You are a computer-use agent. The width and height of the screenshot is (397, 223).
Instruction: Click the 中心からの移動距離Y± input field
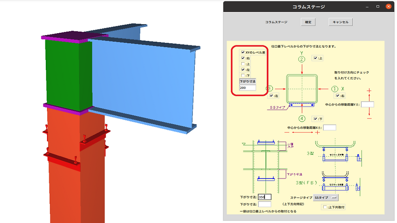[367, 104]
